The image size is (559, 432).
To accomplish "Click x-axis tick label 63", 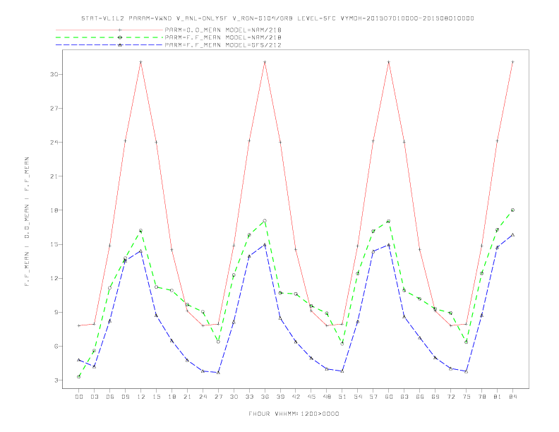I will pos(404,397).
